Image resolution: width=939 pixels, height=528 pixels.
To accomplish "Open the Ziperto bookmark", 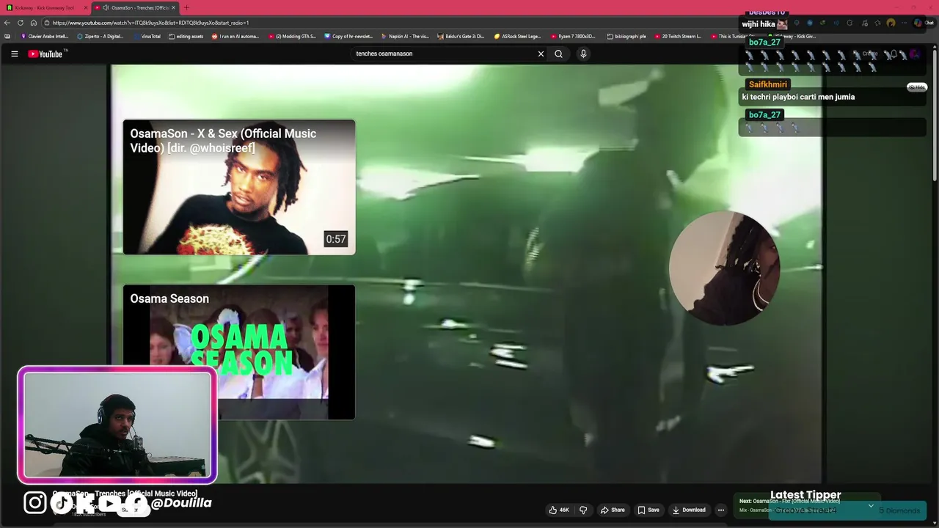I will click(101, 36).
